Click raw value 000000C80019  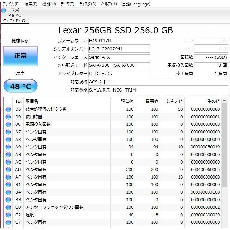coord(205,147)
